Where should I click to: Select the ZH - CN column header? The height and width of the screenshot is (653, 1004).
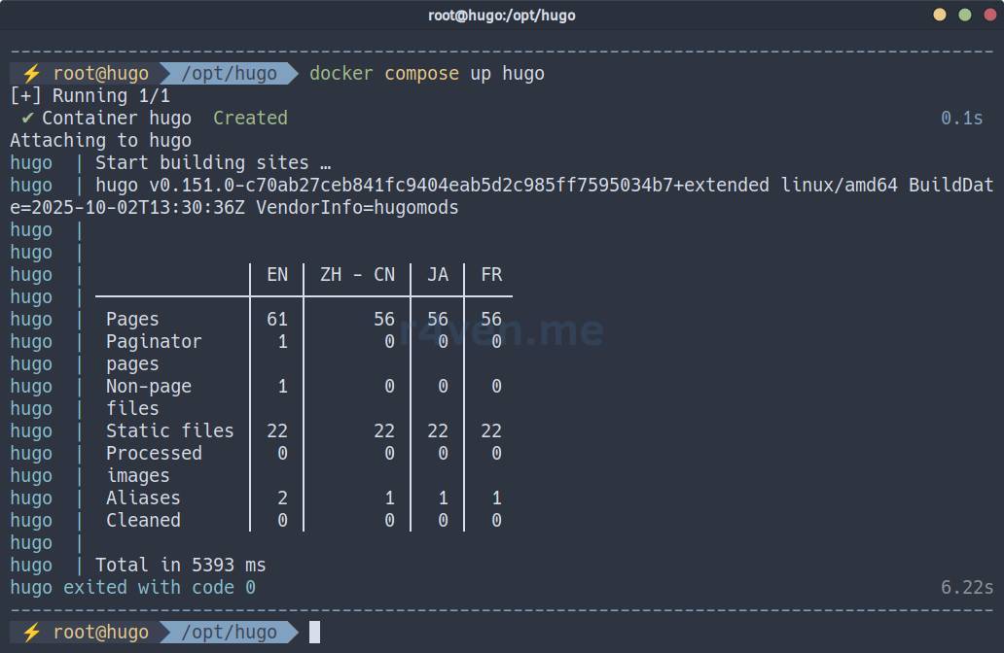click(357, 275)
